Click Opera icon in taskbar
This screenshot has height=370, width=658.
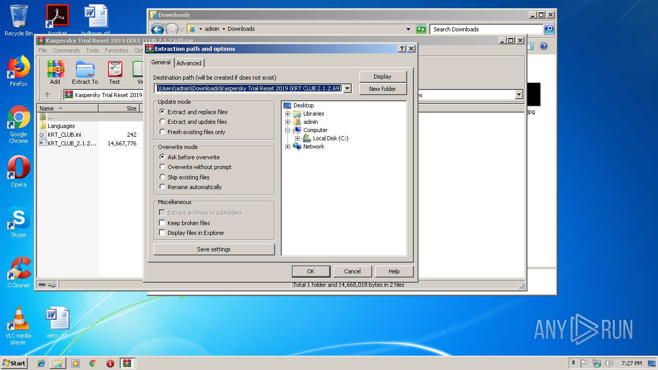coord(110,363)
